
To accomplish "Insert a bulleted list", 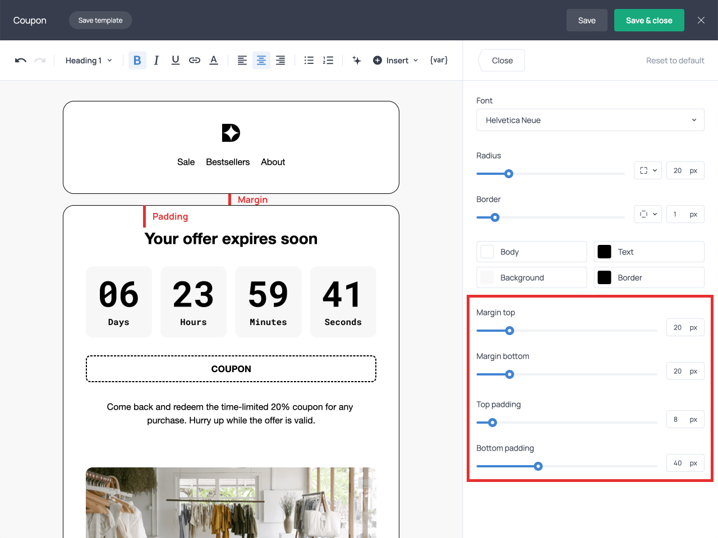I will tap(309, 61).
